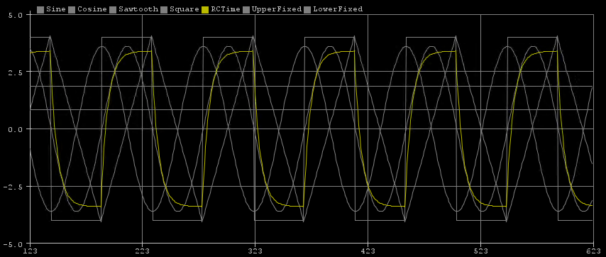Viewport: 606px width, 257px height.
Task: Toggle the Sine series legend swatch
Action: coord(40,9)
